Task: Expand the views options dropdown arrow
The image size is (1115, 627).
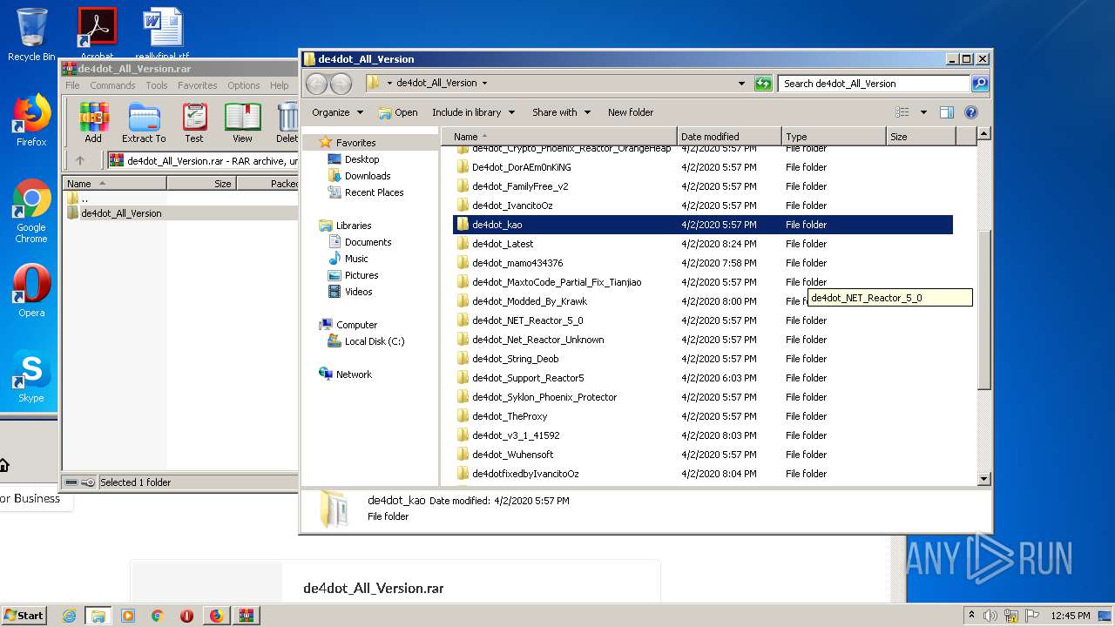Action: pos(923,112)
